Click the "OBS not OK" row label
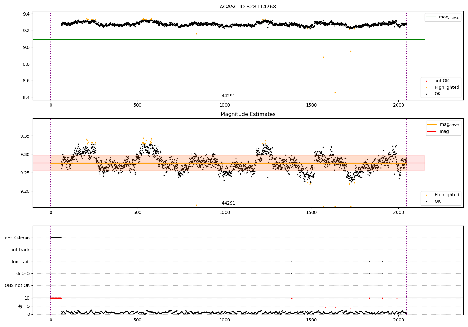This screenshot has width=468, height=327. pyautogui.click(x=17, y=286)
